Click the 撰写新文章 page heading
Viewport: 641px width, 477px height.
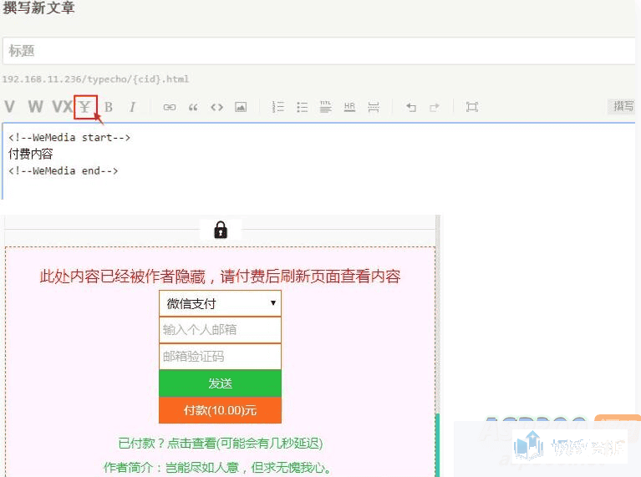38,8
